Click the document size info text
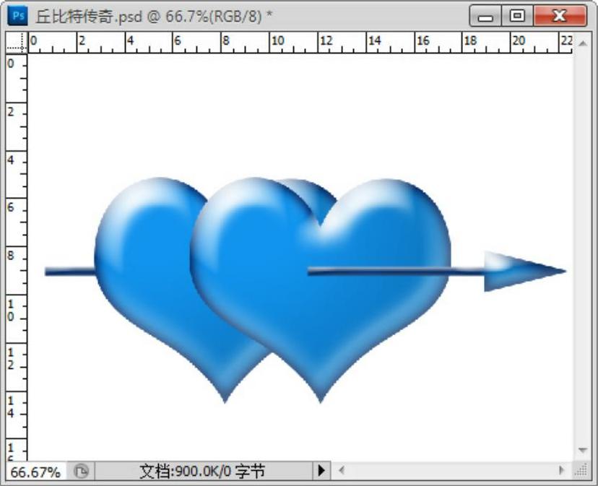This screenshot has width=598, height=486. pyautogui.click(x=202, y=472)
